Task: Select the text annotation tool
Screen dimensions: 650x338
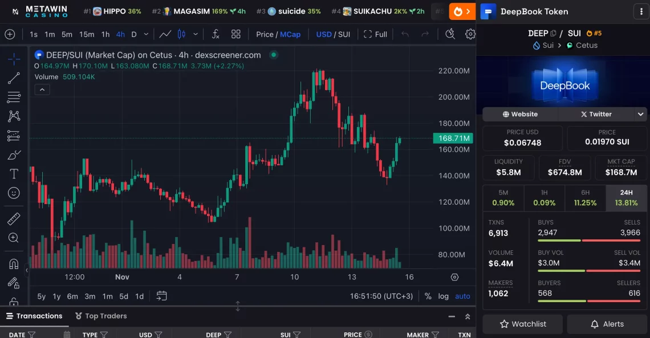Action: click(x=14, y=174)
